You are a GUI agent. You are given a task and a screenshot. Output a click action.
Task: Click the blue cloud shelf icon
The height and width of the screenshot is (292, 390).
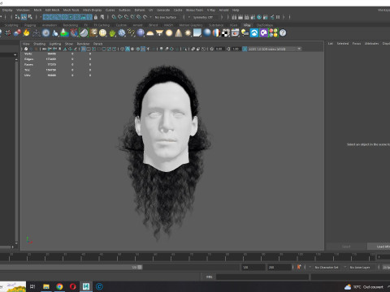pos(254,33)
